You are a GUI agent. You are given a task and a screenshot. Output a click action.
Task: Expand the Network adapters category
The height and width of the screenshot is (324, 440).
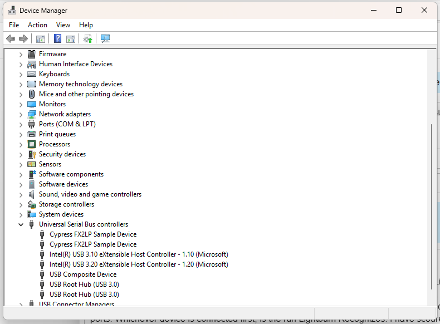21,114
